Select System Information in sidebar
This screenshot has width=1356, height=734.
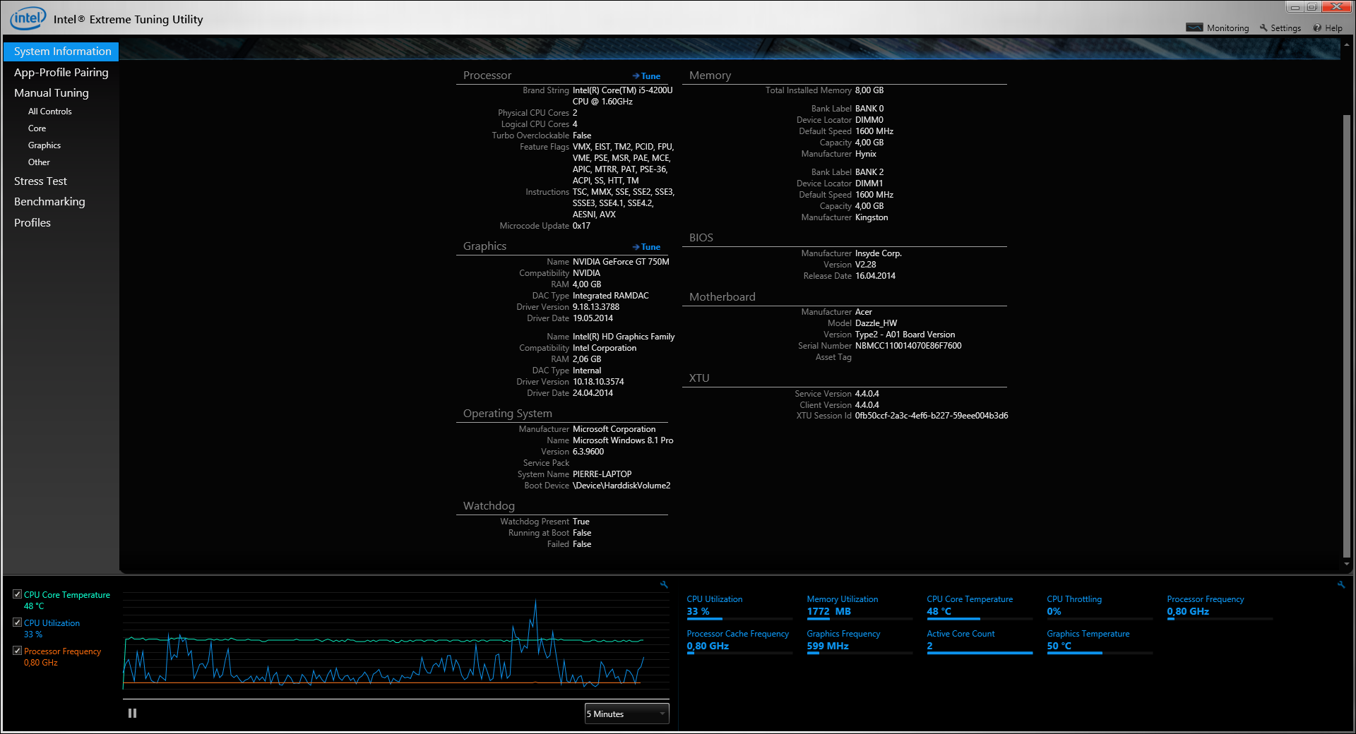(x=61, y=52)
